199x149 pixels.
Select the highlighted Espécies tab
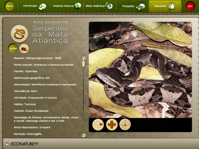tap(165, 6)
